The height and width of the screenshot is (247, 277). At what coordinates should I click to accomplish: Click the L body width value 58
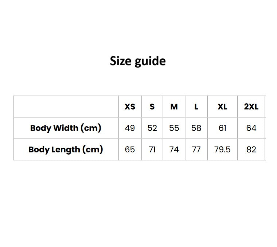[x=196, y=128]
